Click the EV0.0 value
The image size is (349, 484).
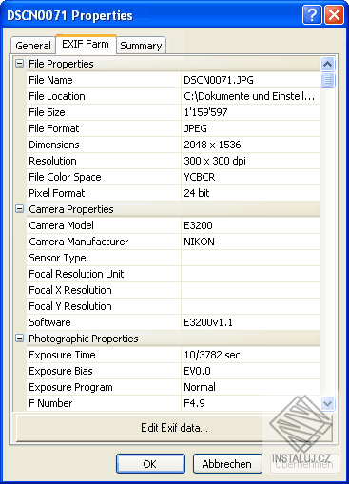tap(197, 371)
